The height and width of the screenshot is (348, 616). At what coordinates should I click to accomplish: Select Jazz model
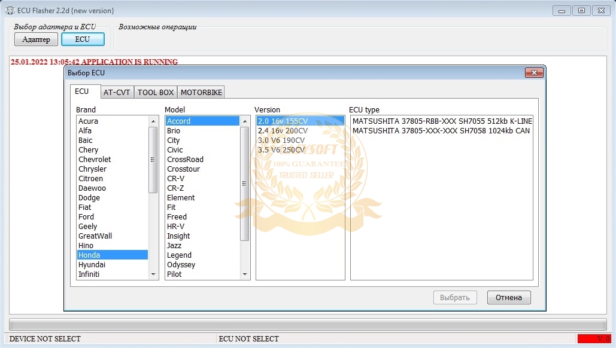(202, 246)
